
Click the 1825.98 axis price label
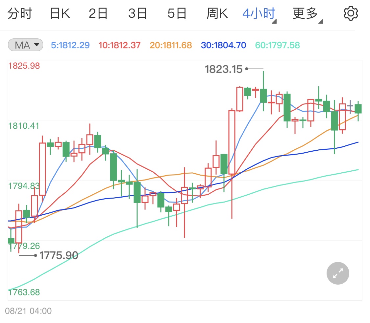[24, 66]
